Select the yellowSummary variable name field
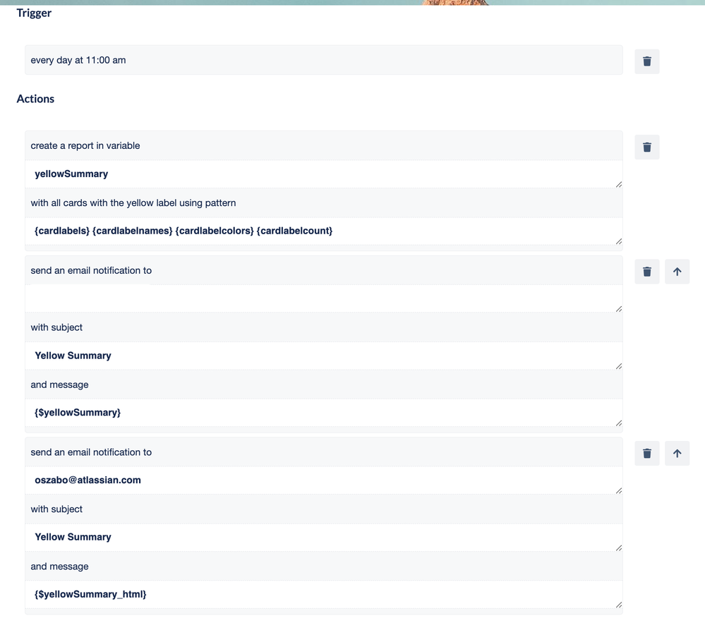 pos(323,174)
